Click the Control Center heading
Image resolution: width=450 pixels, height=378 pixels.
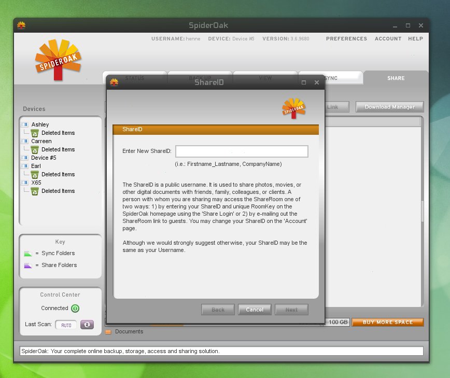(60, 295)
